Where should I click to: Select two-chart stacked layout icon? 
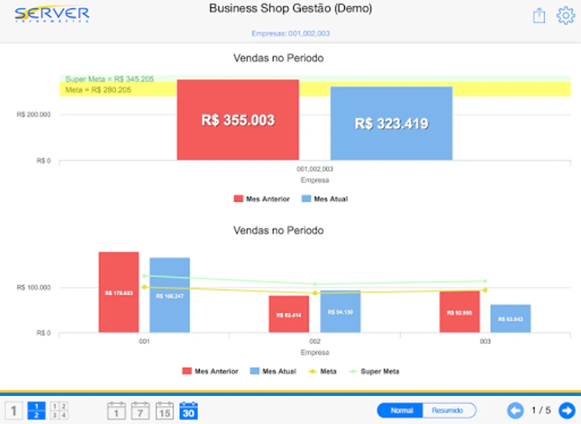(37, 411)
